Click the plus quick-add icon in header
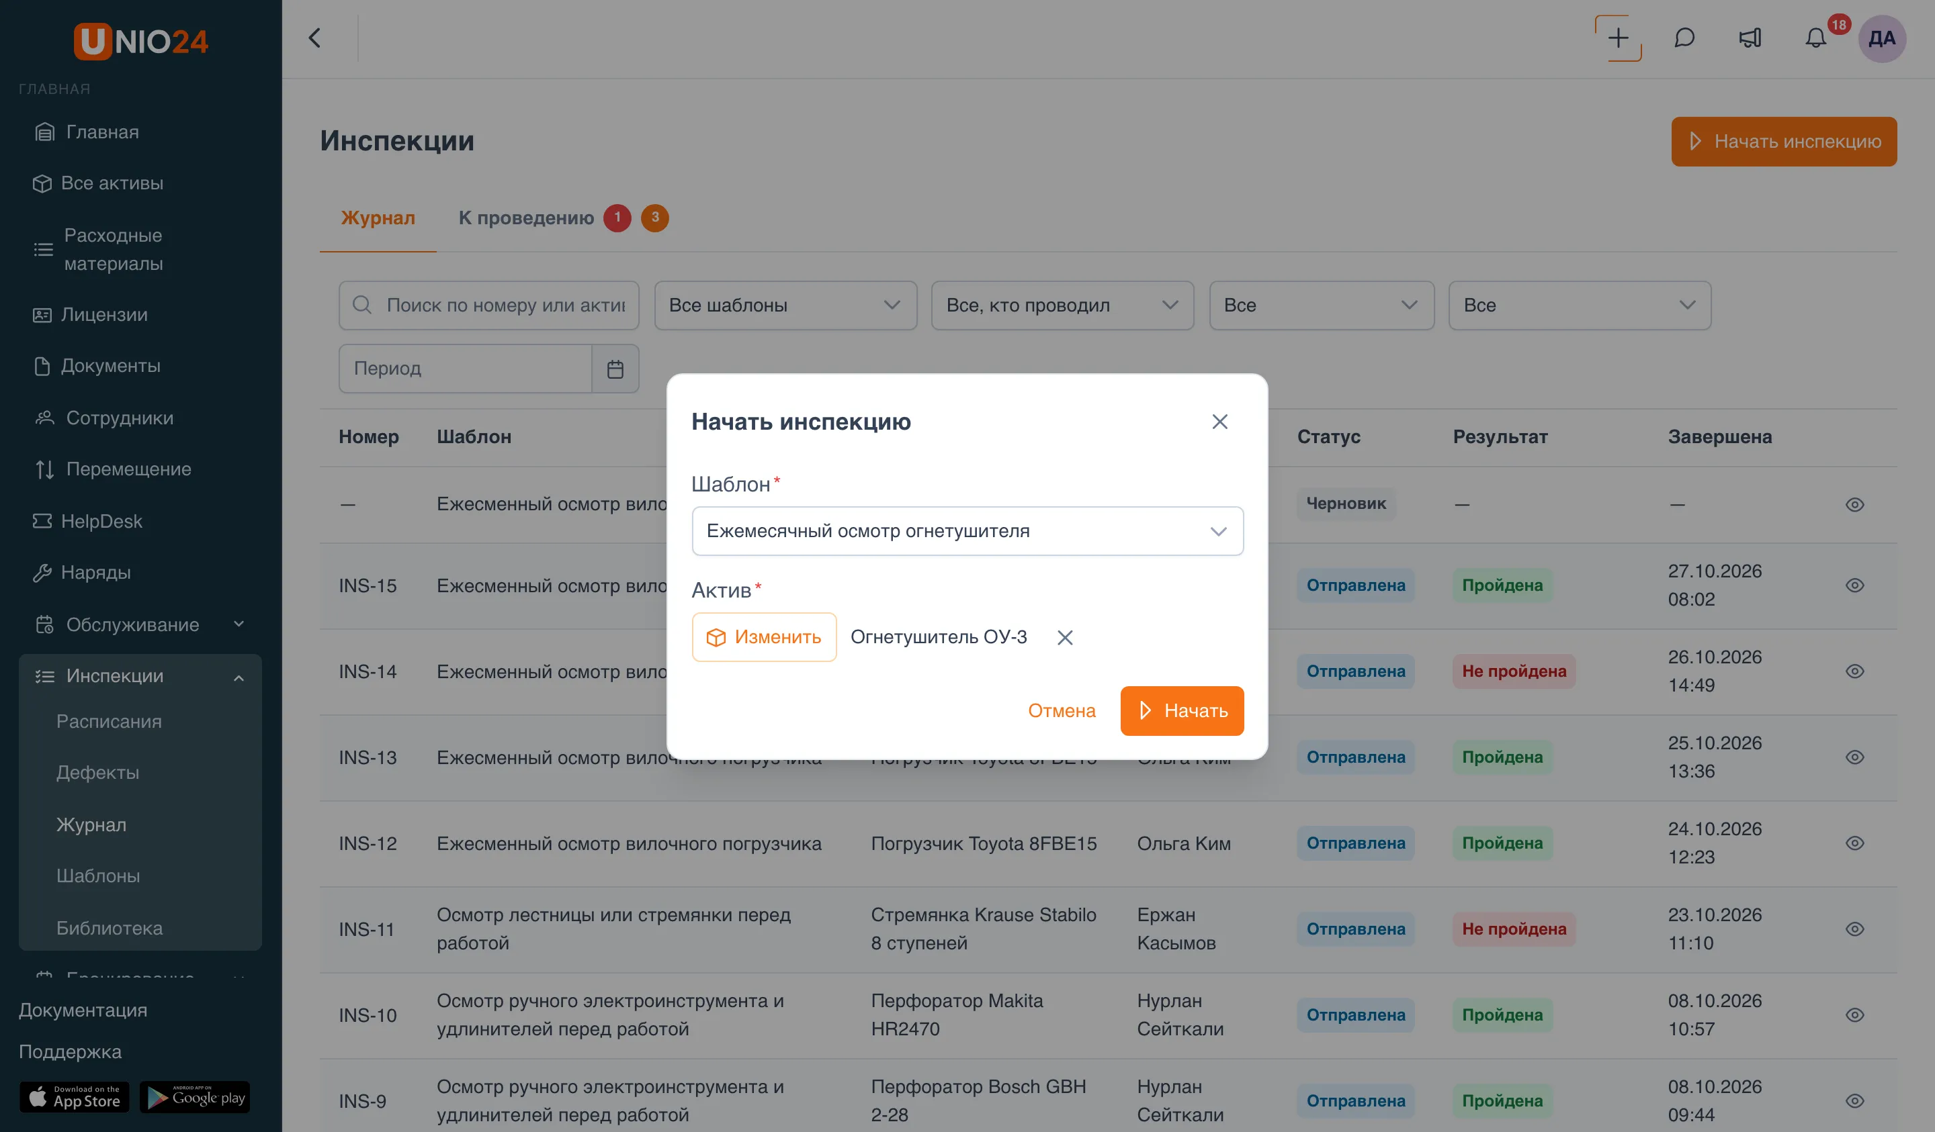This screenshot has height=1132, width=1935. 1618,38
